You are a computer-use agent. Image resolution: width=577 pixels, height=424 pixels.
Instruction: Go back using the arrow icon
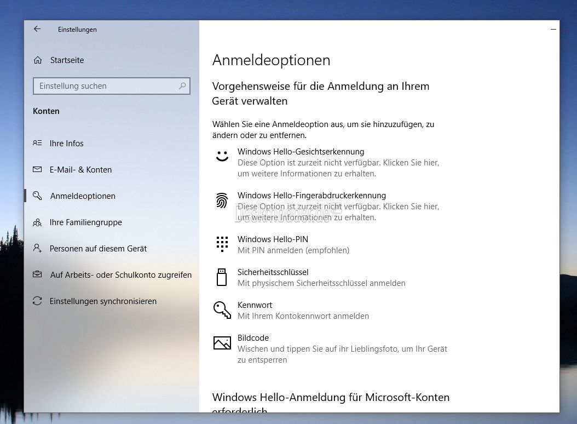click(37, 29)
